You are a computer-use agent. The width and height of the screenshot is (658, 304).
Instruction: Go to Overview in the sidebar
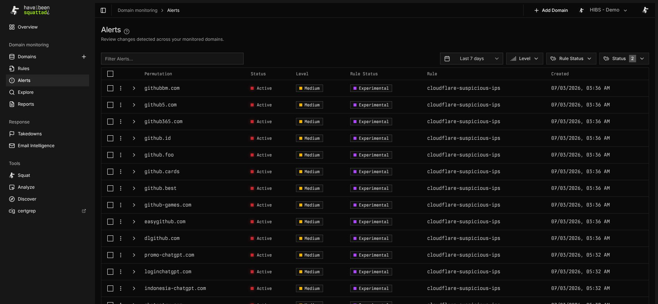[x=48, y=27]
